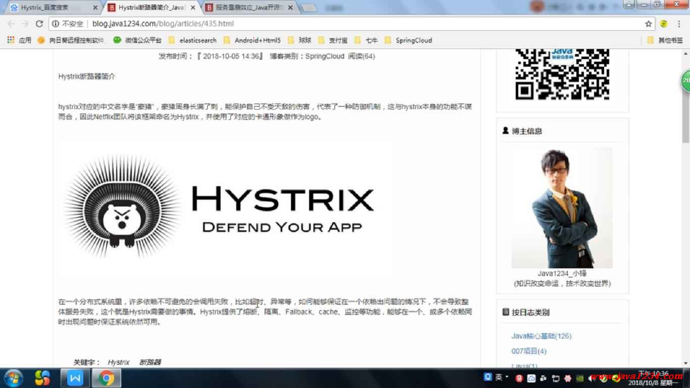
Task: Close the 服务雪崩效应 tab
Action: click(290, 8)
